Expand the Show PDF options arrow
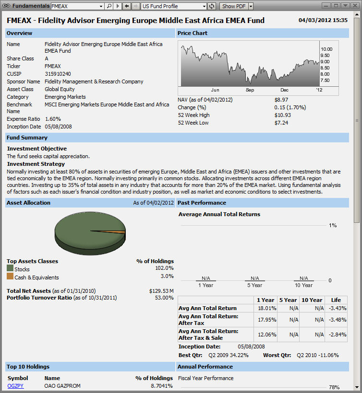The image size is (362, 393). [x=251, y=6]
